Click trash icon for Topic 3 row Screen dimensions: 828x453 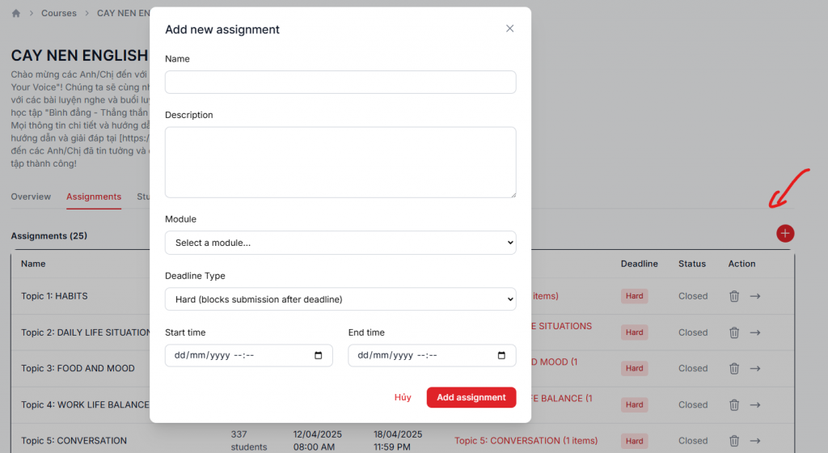click(x=734, y=368)
